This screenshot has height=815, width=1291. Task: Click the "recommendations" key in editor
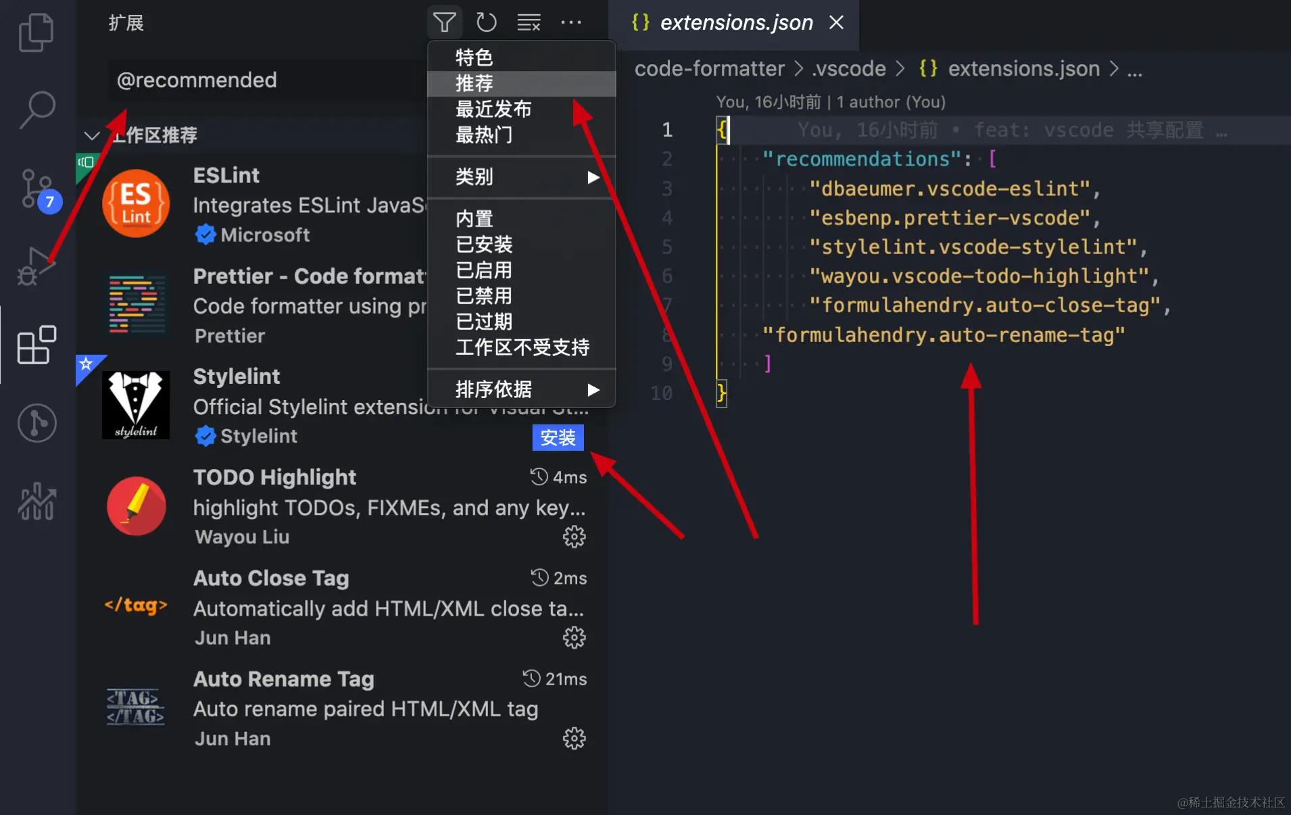pos(862,159)
